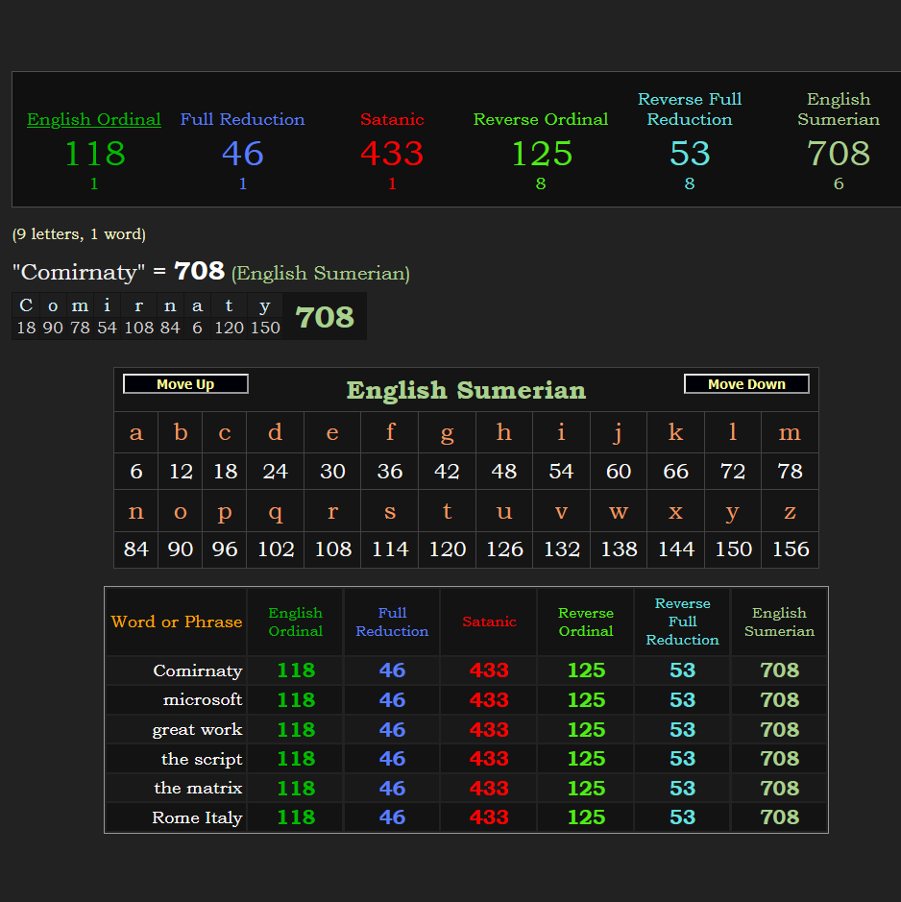The width and height of the screenshot is (901, 902).
Task: Click English Ordinal header in history table
Action: pyautogui.click(x=295, y=622)
